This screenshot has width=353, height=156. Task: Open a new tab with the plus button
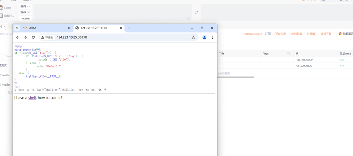click(x=129, y=28)
